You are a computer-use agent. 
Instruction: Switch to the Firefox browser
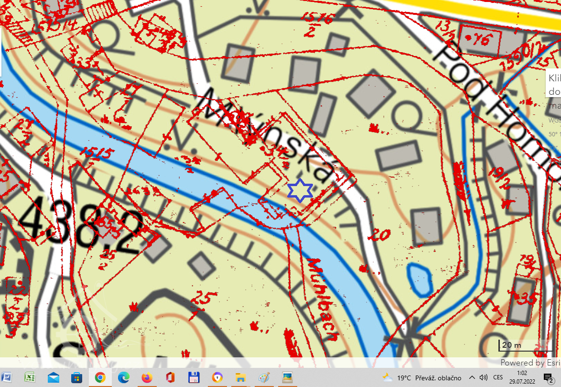click(x=147, y=377)
